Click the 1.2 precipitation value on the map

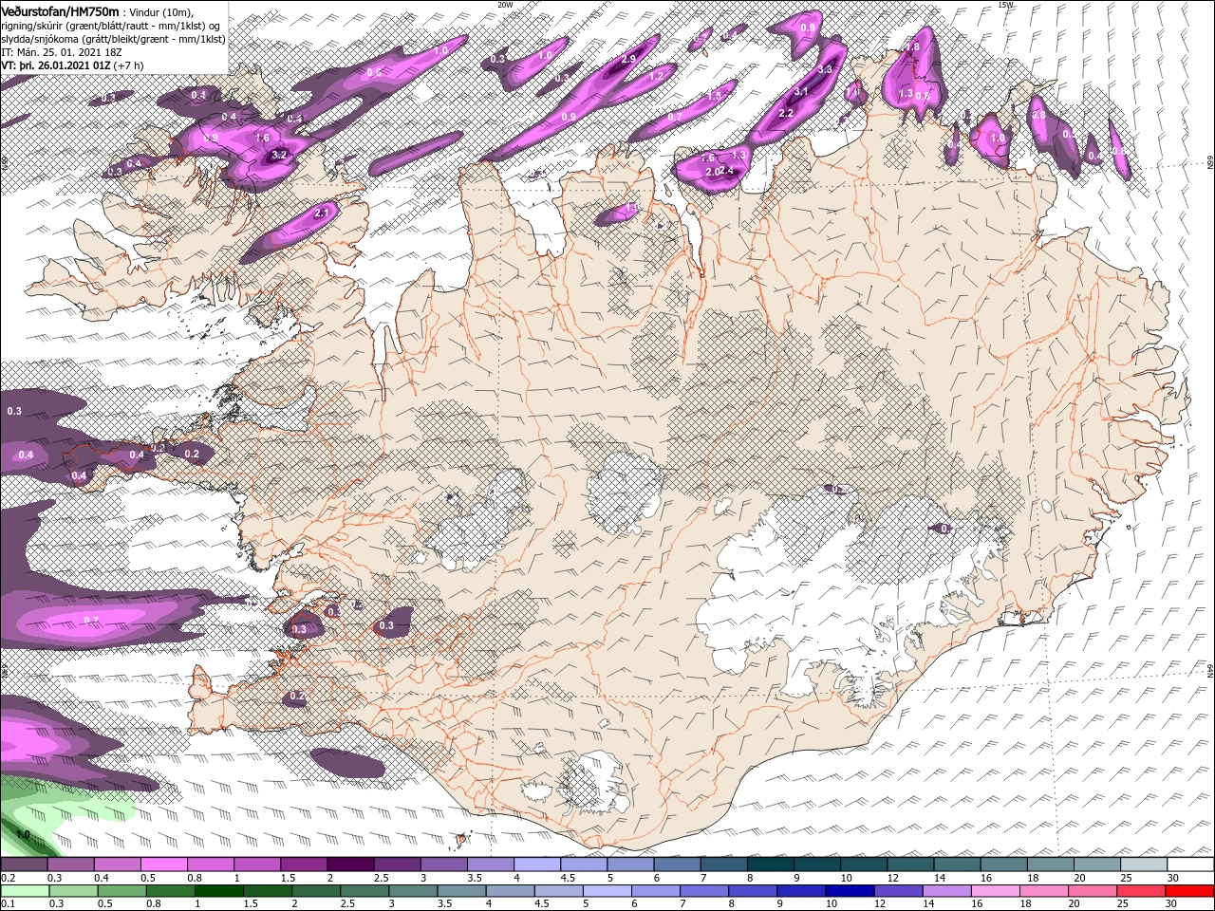pyautogui.click(x=656, y=75)
